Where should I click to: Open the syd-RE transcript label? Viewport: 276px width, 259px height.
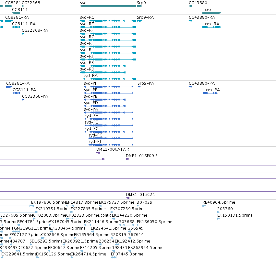coord(87,24)
